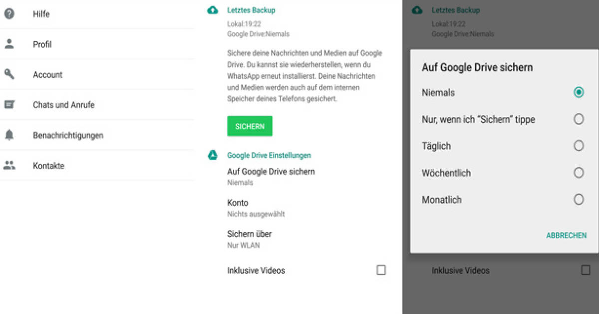Open the Konto account selector
The height and width of the screenshot is (314, 599).
pos(256,208)
